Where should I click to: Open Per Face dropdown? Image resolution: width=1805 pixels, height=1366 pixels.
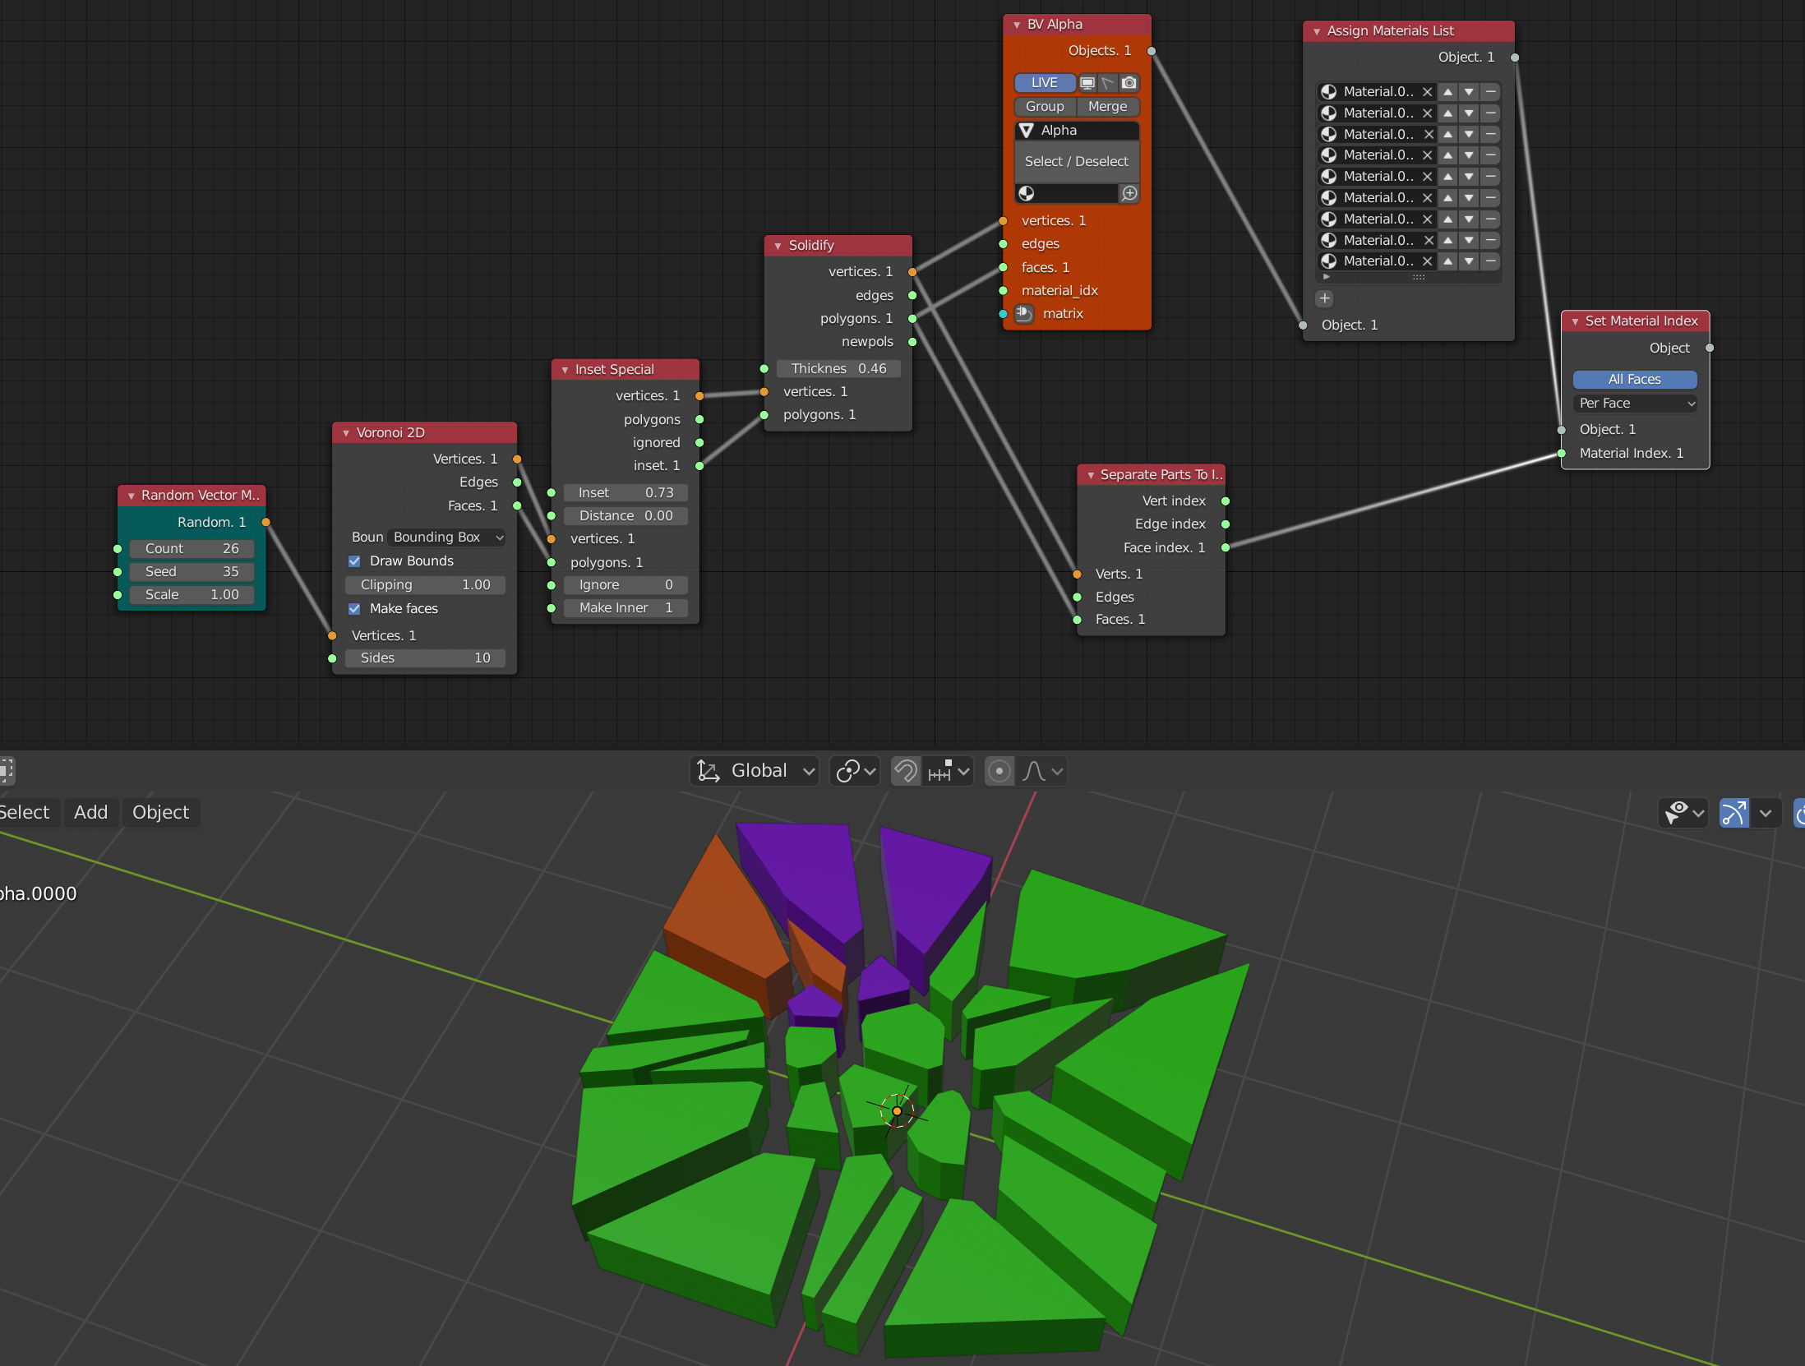1635,404
